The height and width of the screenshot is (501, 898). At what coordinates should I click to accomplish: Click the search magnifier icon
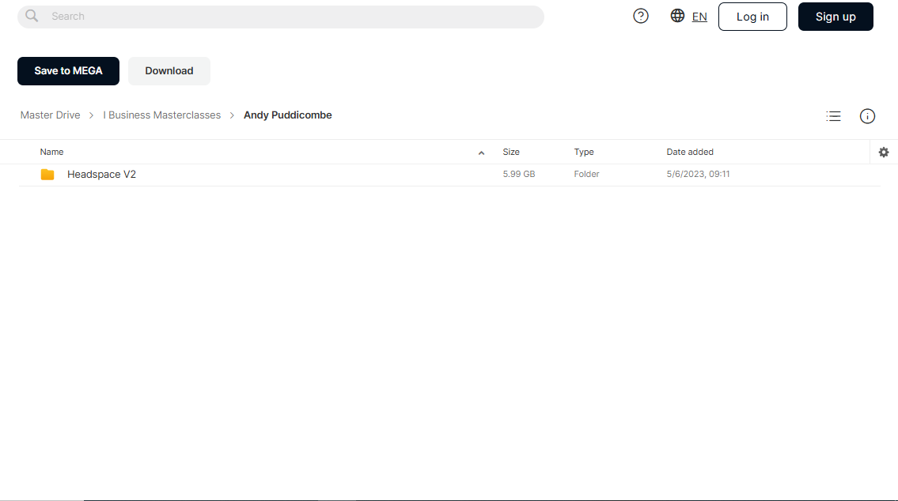[32, 16]
